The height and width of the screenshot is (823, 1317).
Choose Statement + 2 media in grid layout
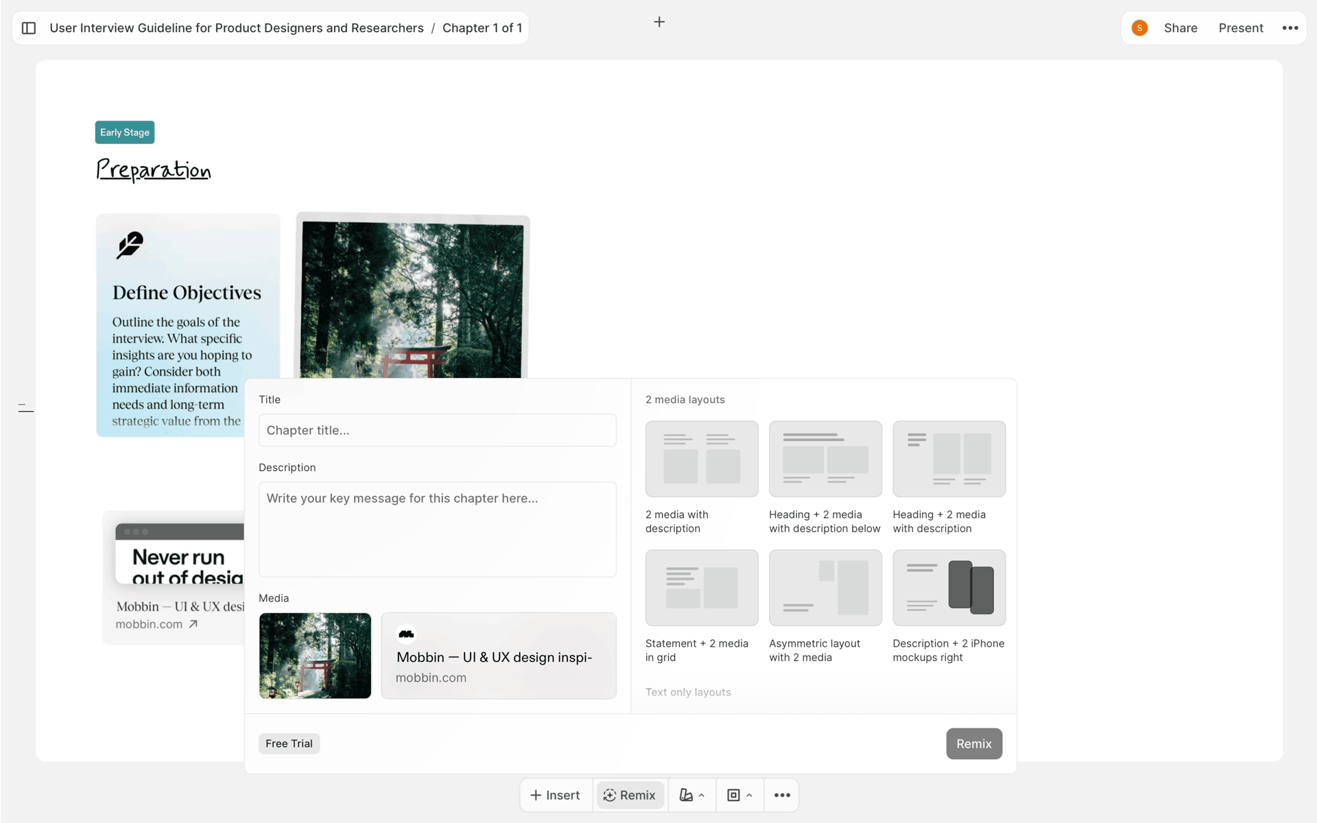click(x=702, y=588)
